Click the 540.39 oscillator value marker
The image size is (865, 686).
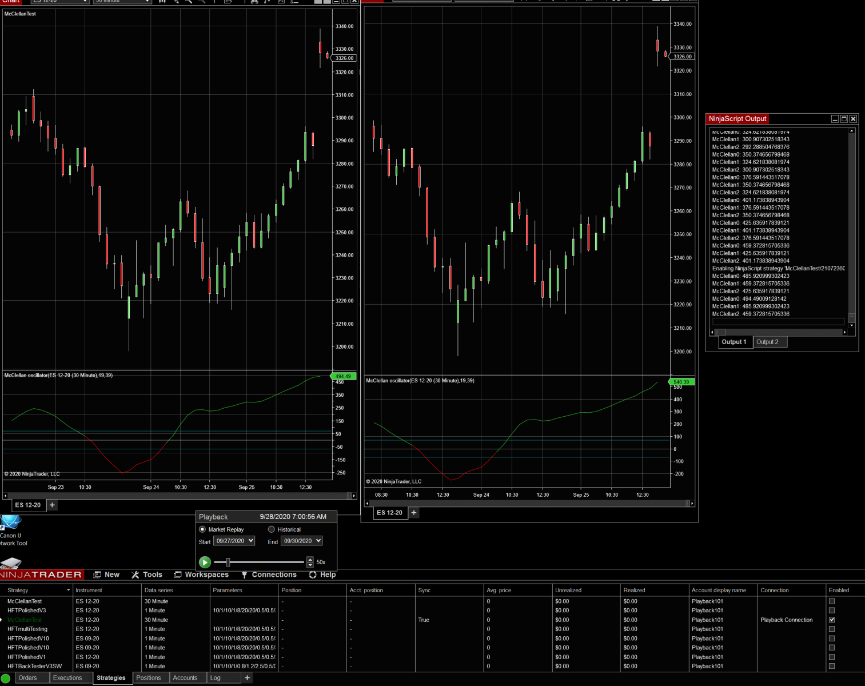pyautogui.click(x=681, y=382)
